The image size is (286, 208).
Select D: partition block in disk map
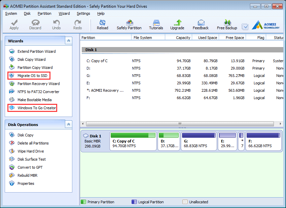tap(169, 141)
